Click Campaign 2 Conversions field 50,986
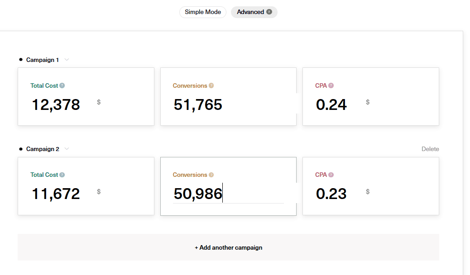Image resolution: width=470 pixels, height=275 pixels. click(x=198, y=194)
